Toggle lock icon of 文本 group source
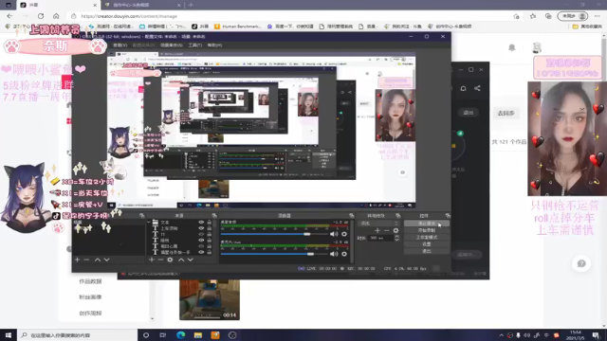607x341 pixels. tap(209, 223)
